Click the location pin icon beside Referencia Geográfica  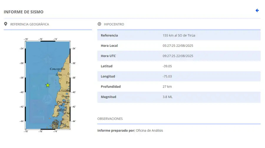(6, 24)
